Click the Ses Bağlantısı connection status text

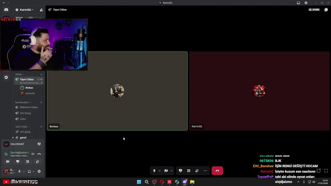coord(19,153)
